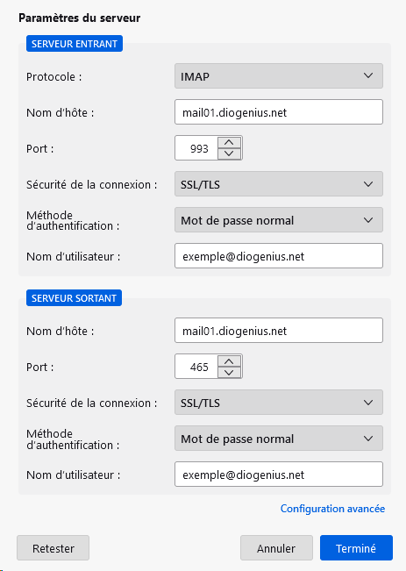The height and width of the screenshot is (571, 406).
Task: Open incoming Méthode d'authentification dropdown
Action: coord(279,220)
